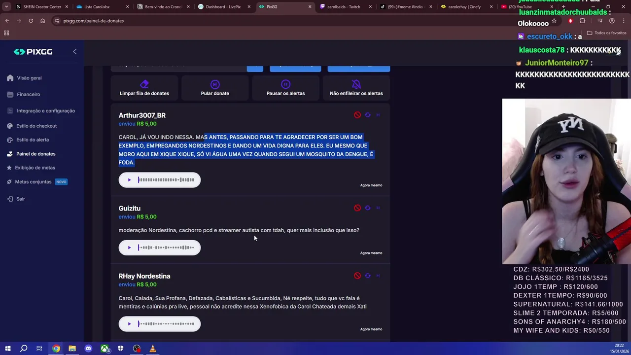
Task: Block the Arthur3007_BR donation with red ban icon
Action: pyautogui.click(x=357, y=115)
